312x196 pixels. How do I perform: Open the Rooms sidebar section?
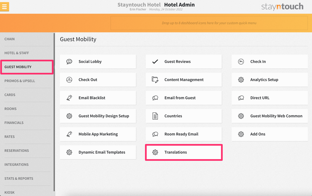(27, 109)
